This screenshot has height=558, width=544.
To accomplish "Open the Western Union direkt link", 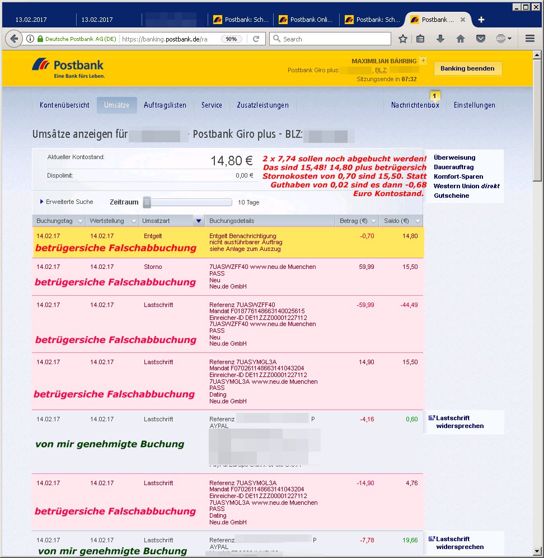I will [467, 186].
